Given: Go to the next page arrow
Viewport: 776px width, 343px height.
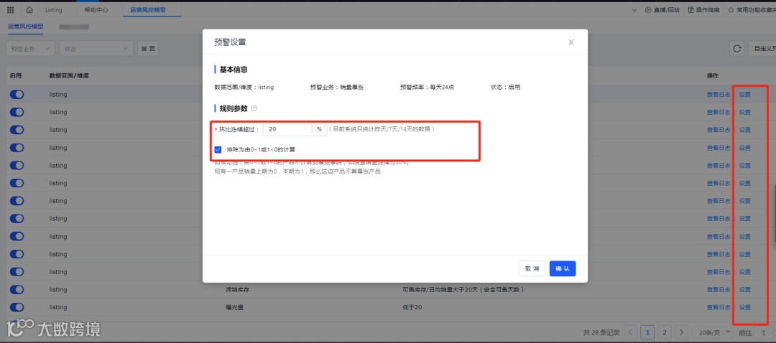Looking at the screenshot, I should pos(681,332).
